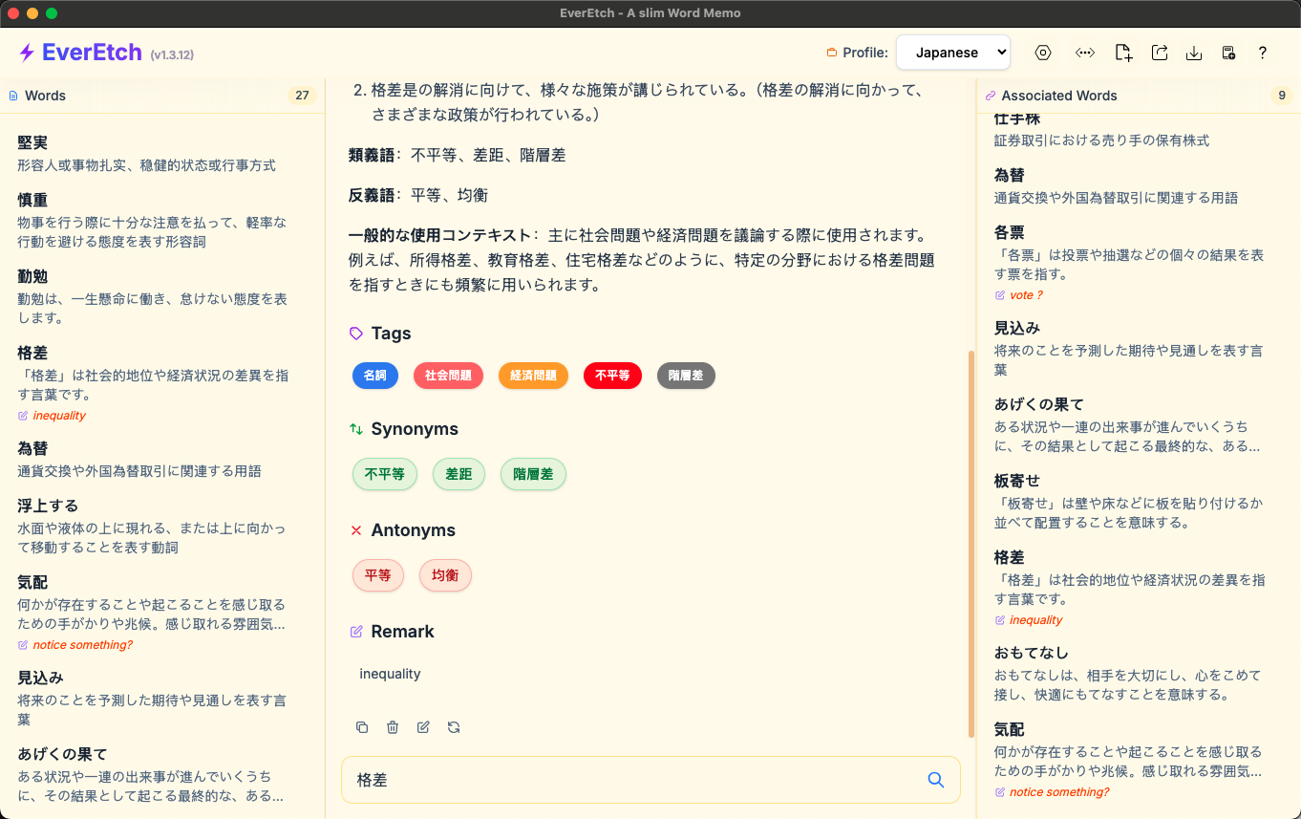Image resolution: width=1301 pixels, height=819 pixels.
Task: Click the 不平等 synonym chip
Action: point(385,474)
